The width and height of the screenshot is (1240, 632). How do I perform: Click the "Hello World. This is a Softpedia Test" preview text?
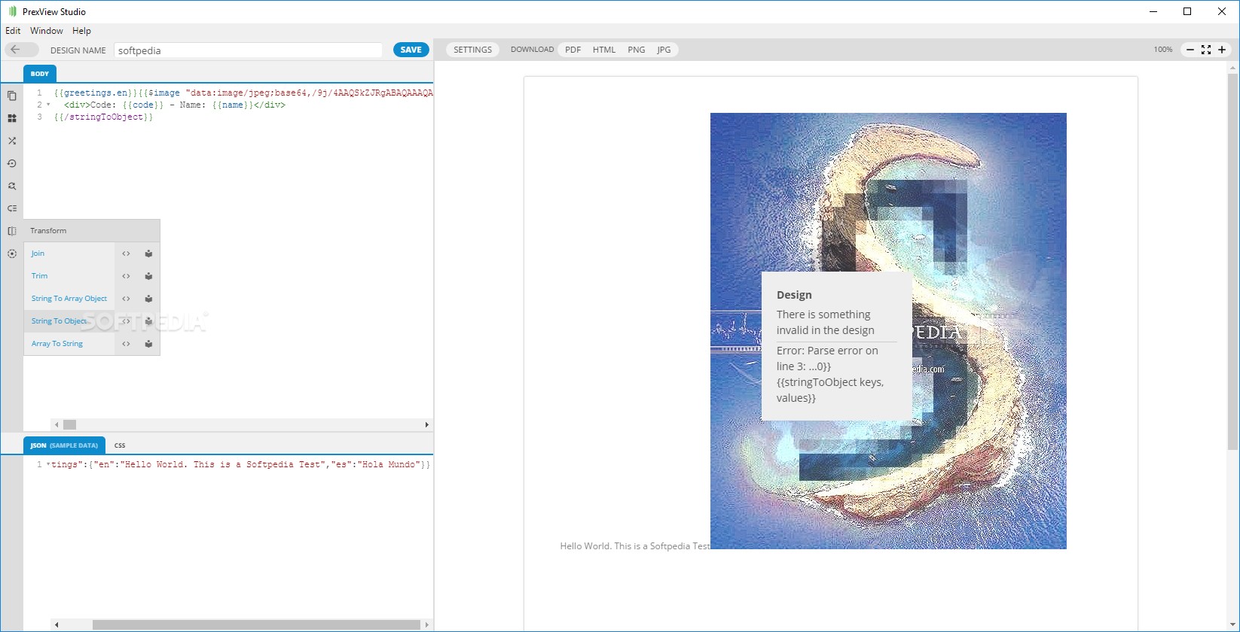click(x=635, y=546)
